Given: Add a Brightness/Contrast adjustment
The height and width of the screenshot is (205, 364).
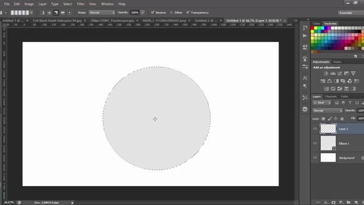Looking at the screenshot, I should (x=326, y=73).
